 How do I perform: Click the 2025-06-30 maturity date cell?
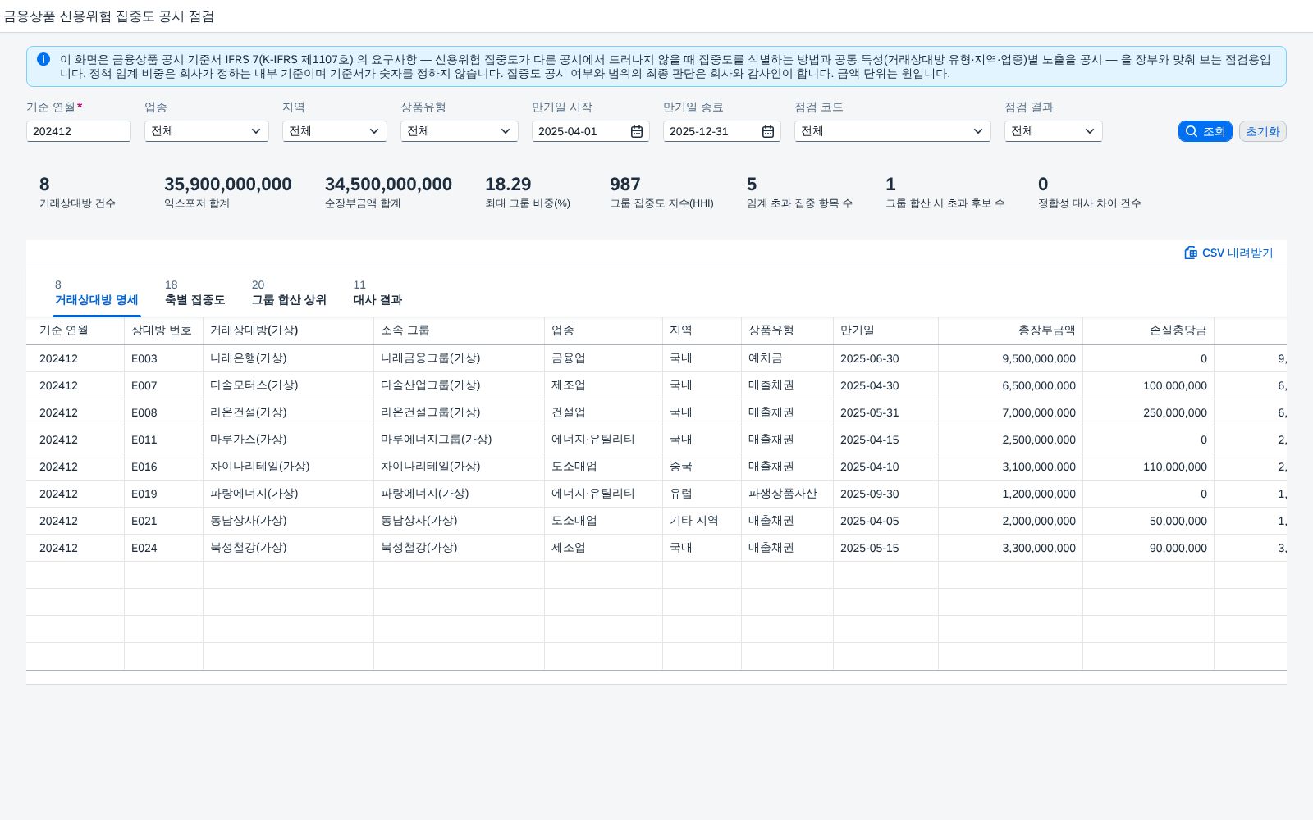[x=886, y=358]
